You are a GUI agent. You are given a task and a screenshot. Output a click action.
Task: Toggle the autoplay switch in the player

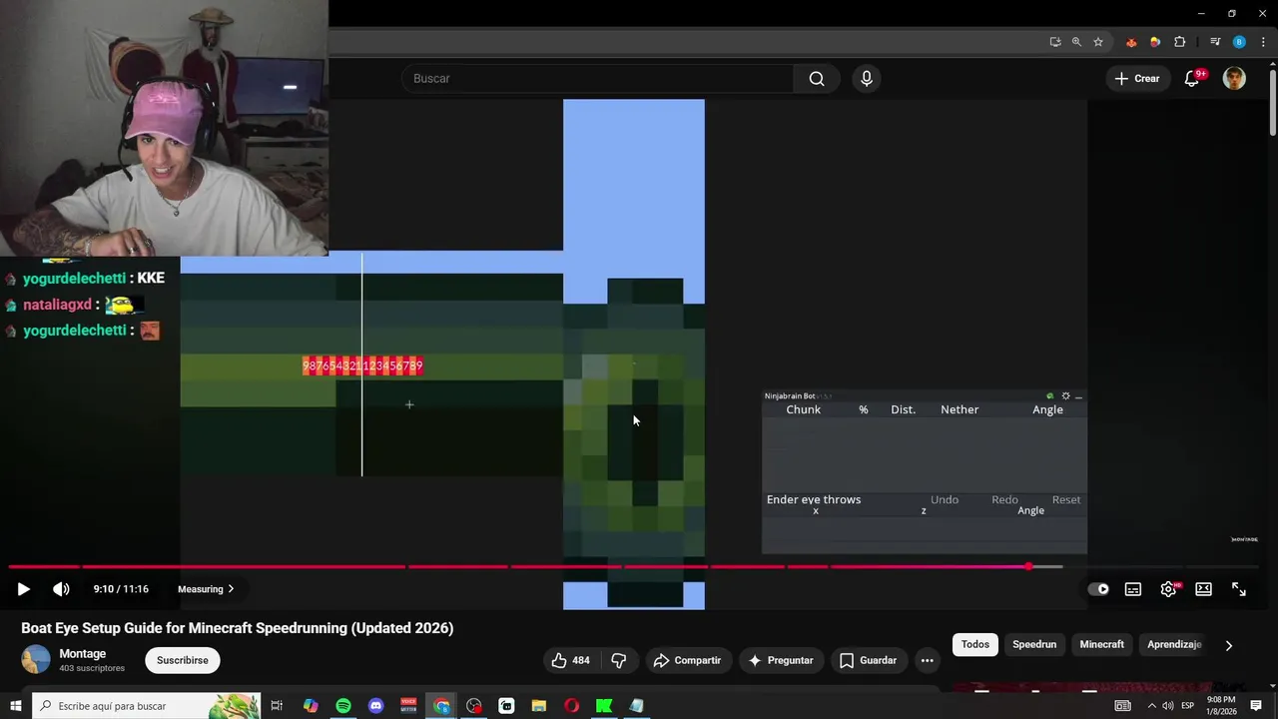[x=1098, y=589]
